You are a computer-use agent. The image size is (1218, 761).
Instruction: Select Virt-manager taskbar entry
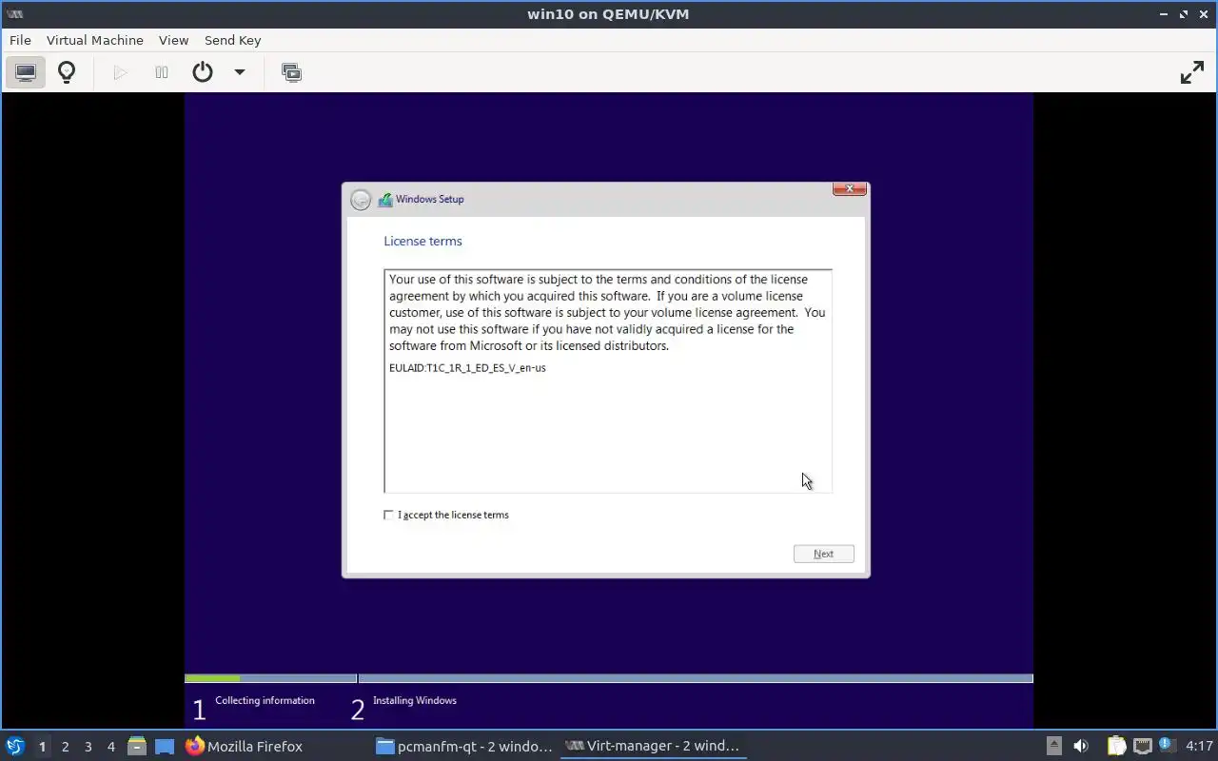pyautogui.click(x=652, y=746)
